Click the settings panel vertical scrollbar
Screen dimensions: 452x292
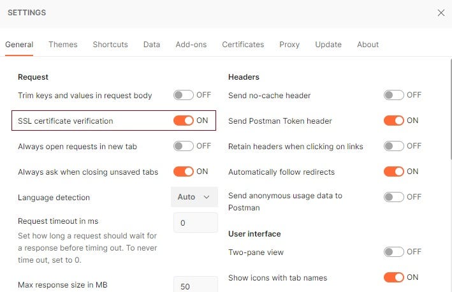(451, 109)
